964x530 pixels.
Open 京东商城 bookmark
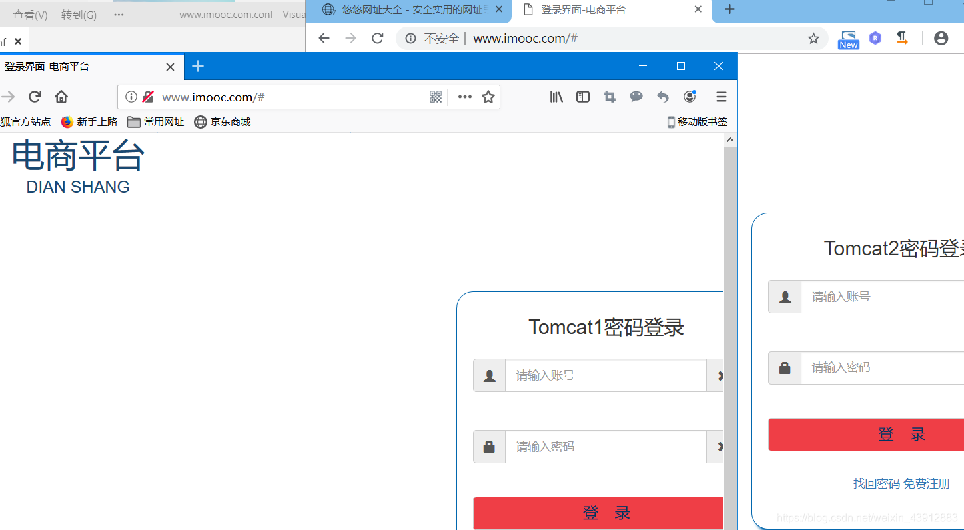(x=222, y=122)
